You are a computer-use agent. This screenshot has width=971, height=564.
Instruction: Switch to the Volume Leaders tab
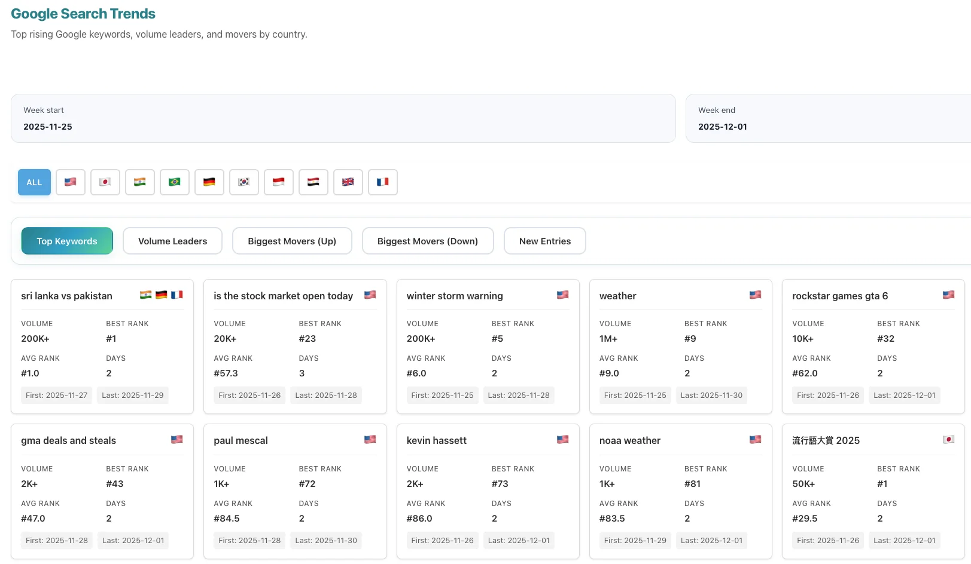tap(172, 241)
